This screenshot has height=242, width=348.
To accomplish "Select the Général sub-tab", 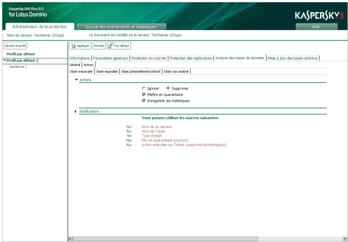I will [x=75, y=65].
